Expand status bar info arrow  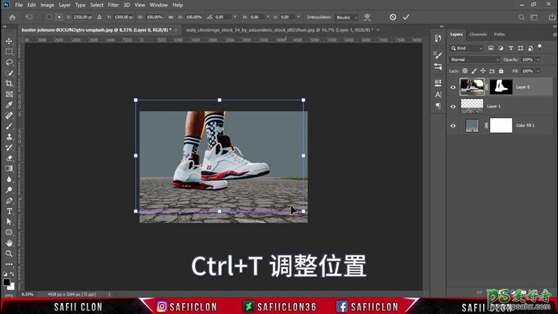tap(109, 294)
